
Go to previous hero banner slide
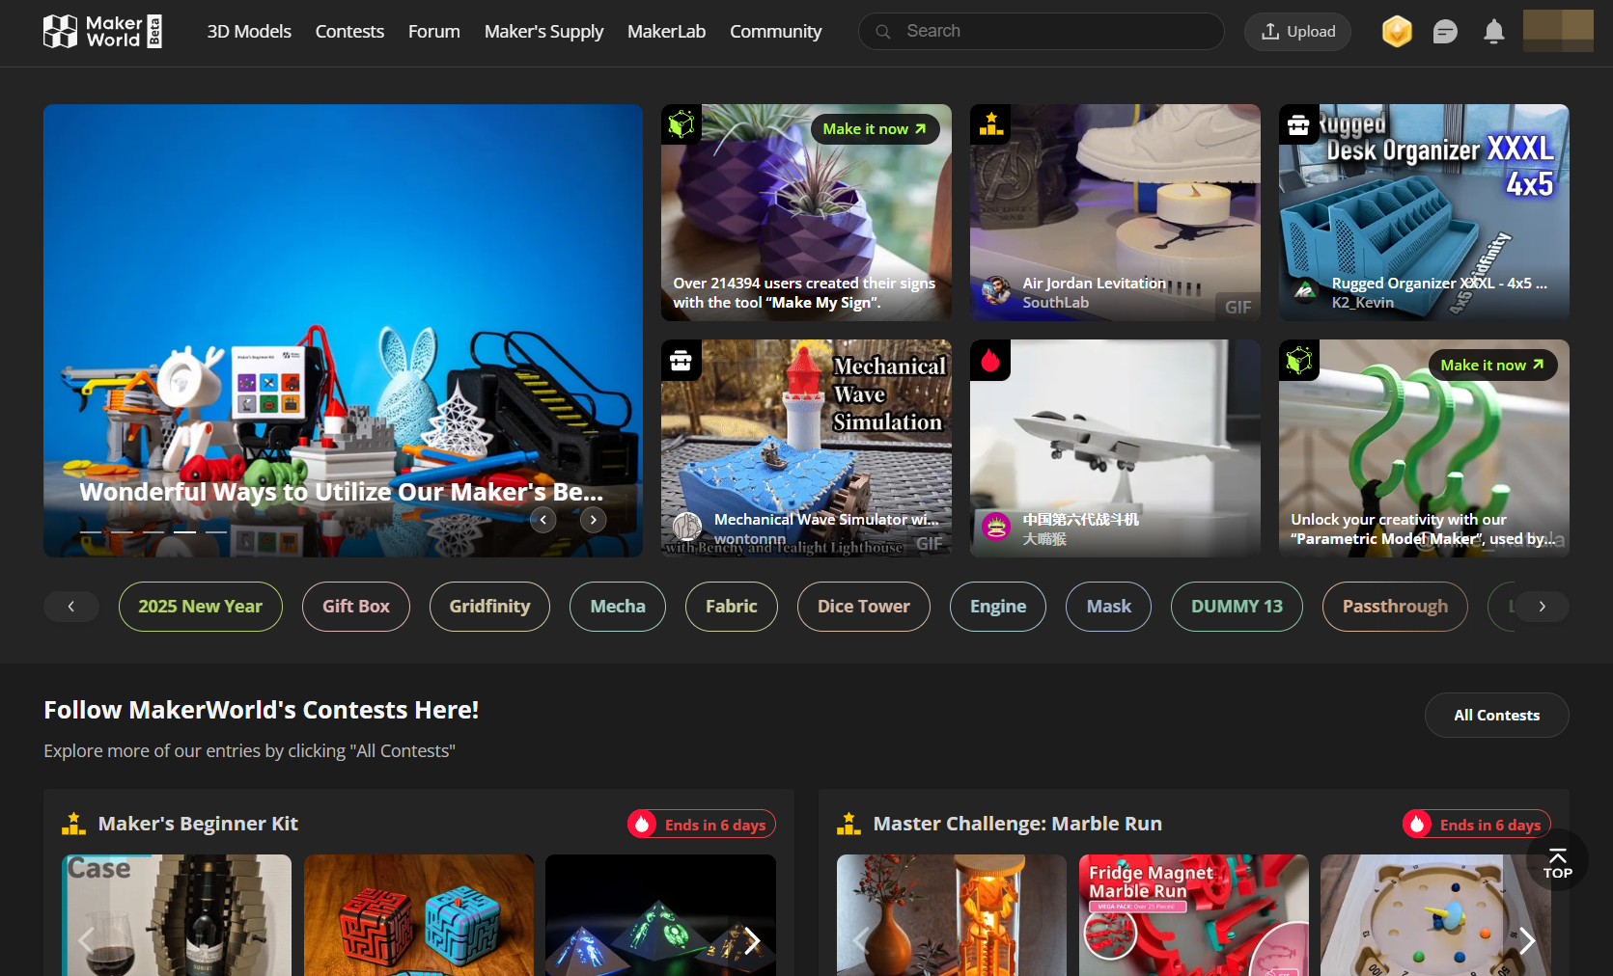coord(543,520)
